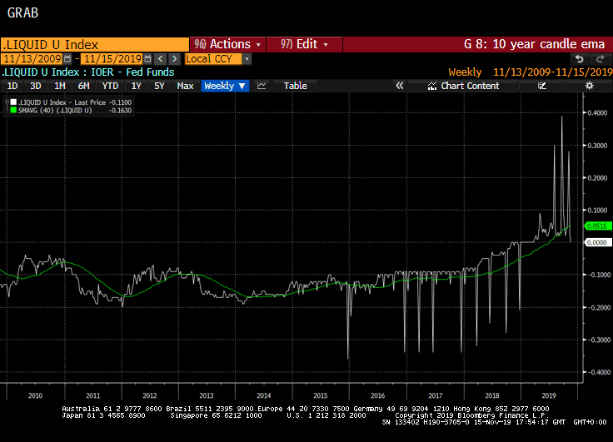
Task: Click the redo arrow icon
Action: [x=599, y=59]
